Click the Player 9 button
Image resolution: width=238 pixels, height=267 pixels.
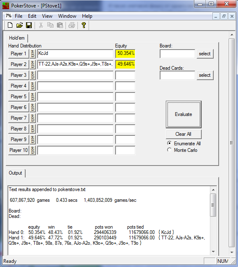[x=19, y=139]
